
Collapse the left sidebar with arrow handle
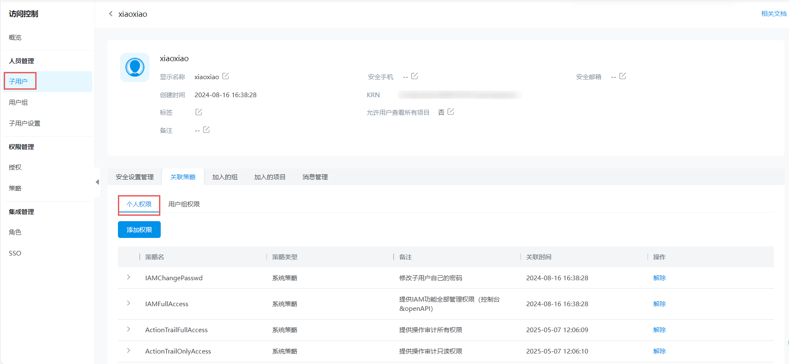[x=97, y=182]
